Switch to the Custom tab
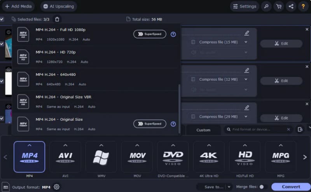Viewport: 311px width, 192px height. (203, 130)
